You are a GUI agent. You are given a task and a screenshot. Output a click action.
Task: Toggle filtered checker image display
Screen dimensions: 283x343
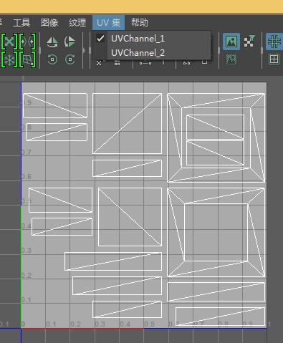point(249,42)
